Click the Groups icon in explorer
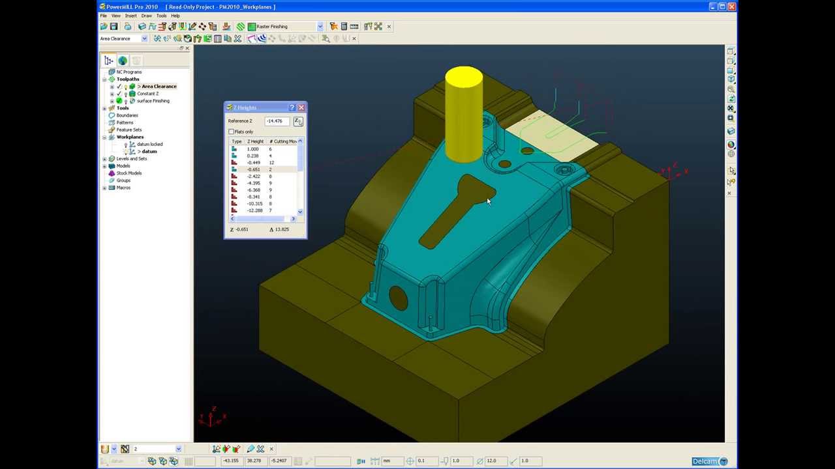835x469 pixels. point(112,180)
